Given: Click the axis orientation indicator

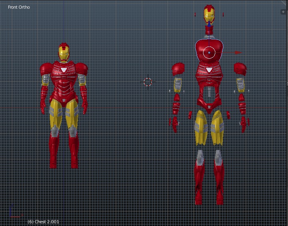Looking at the screenshot, I should [x=16, y=211].
